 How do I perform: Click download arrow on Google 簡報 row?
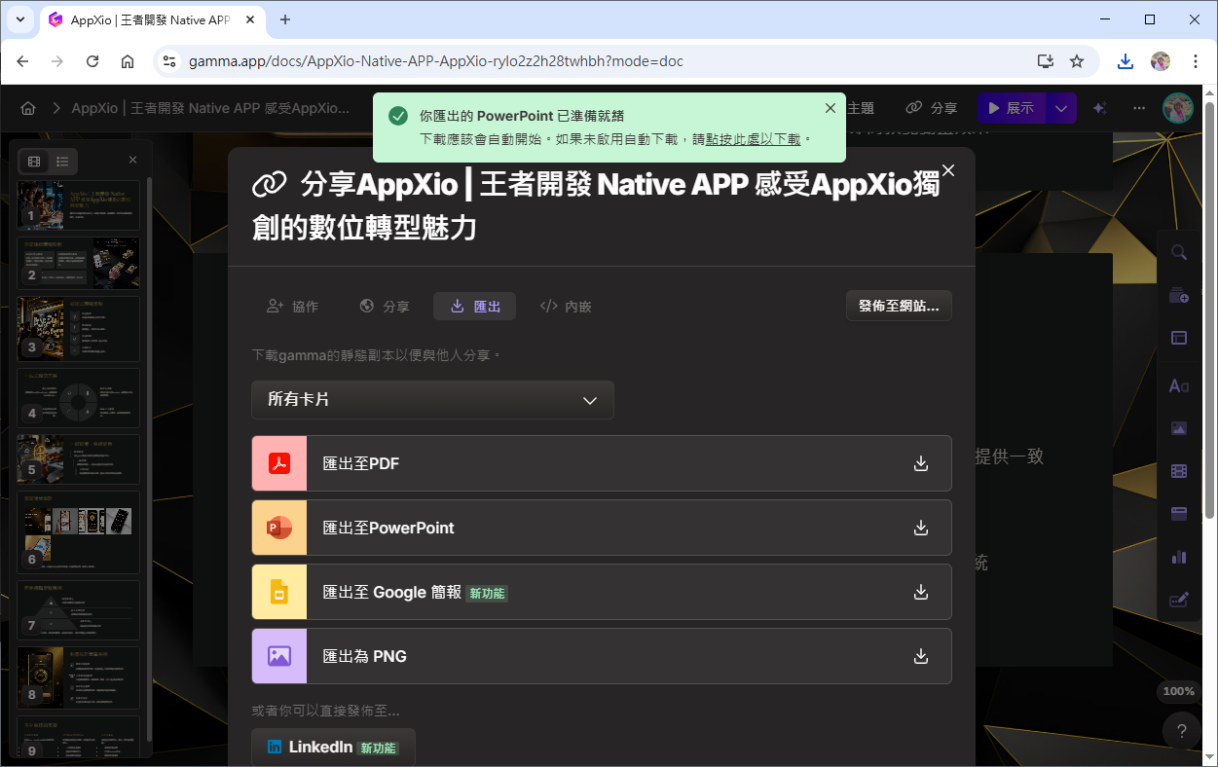[921, 592]
